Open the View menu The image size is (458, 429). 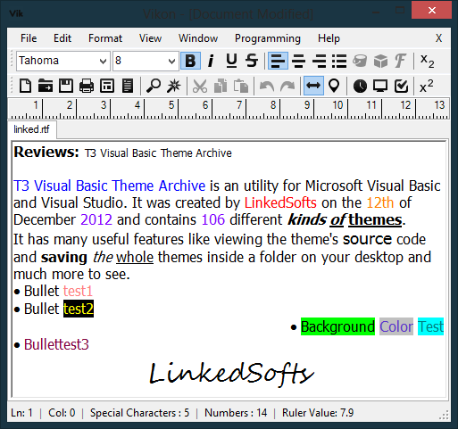150,38
